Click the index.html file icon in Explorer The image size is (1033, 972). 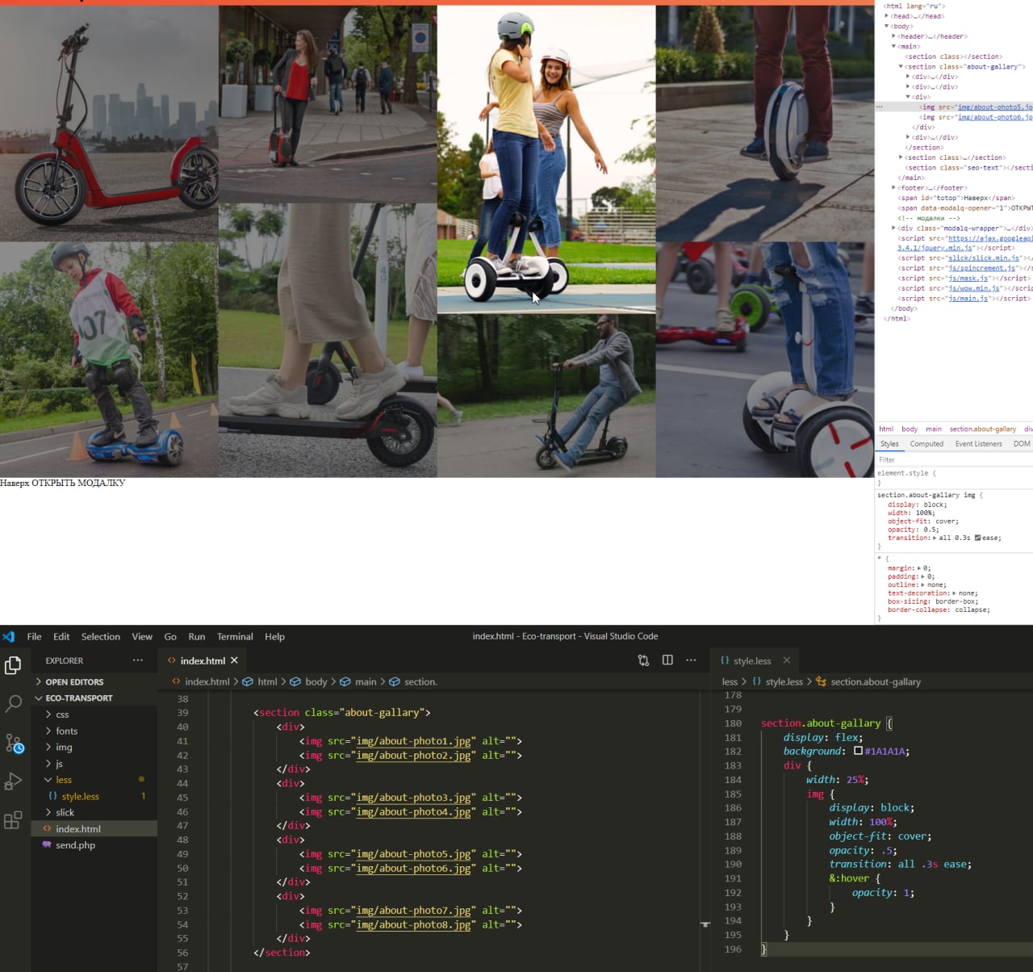[x=47, y=828]
